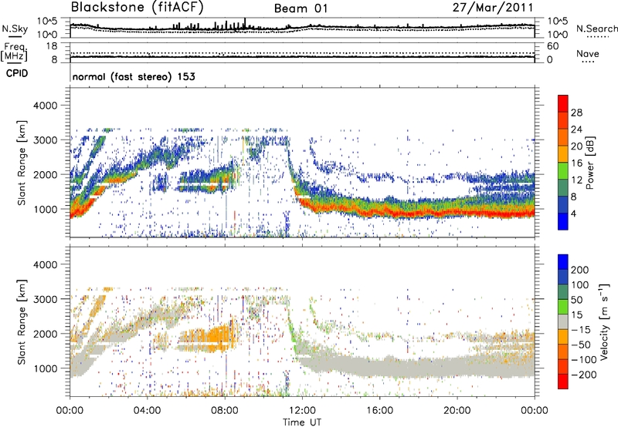The image size is (618, 427).
Task: Select the '12:00' time axis label
Action: (x=302, y=411)
